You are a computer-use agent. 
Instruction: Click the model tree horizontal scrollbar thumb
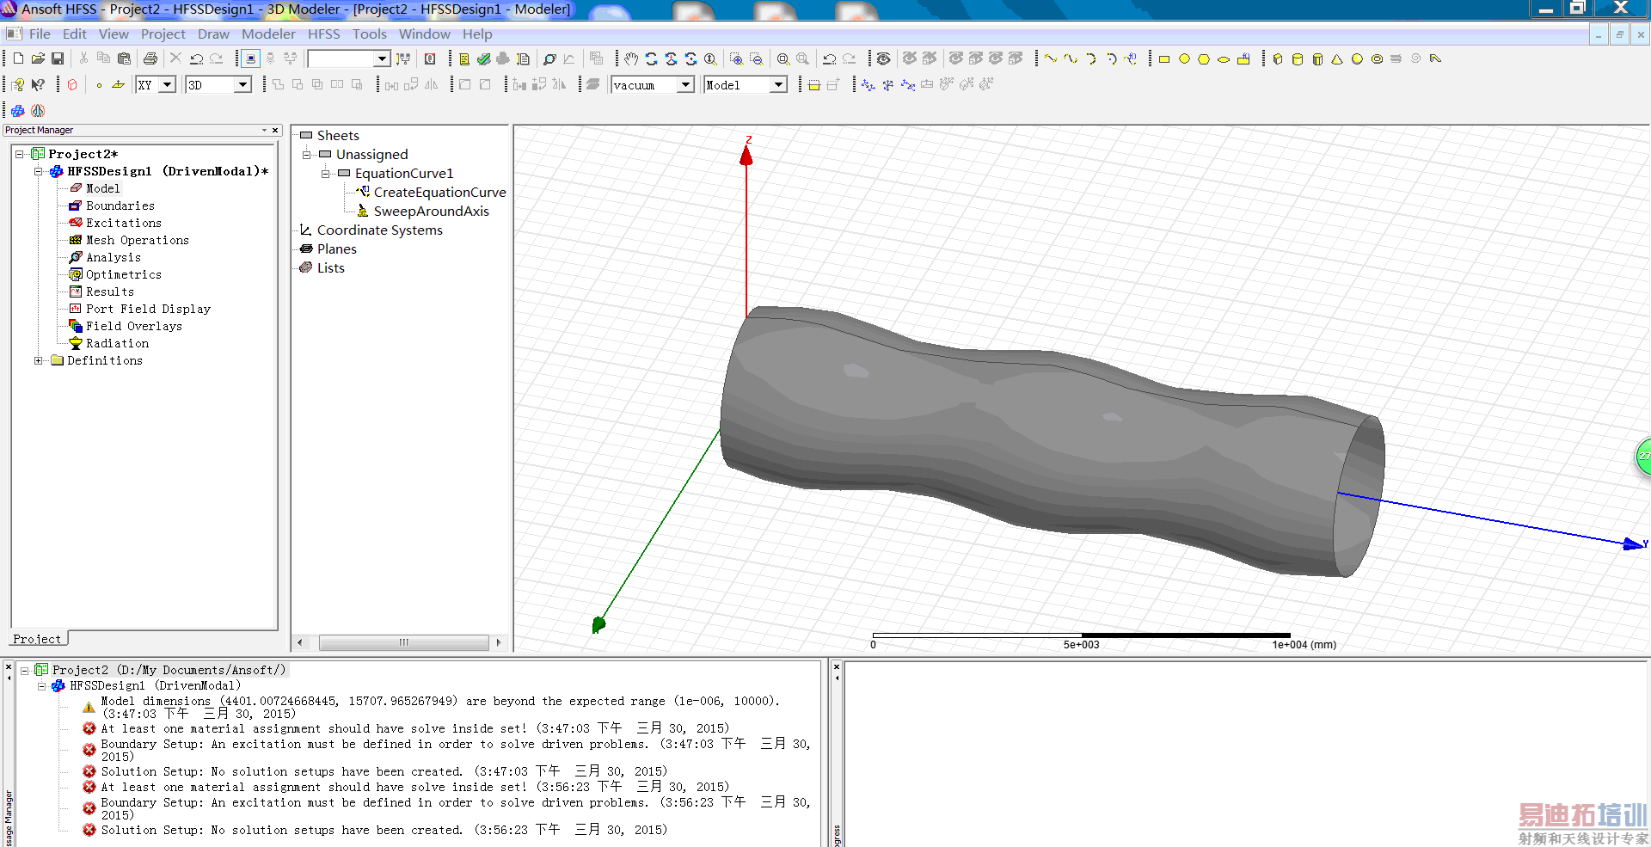(x=403, y=642)
